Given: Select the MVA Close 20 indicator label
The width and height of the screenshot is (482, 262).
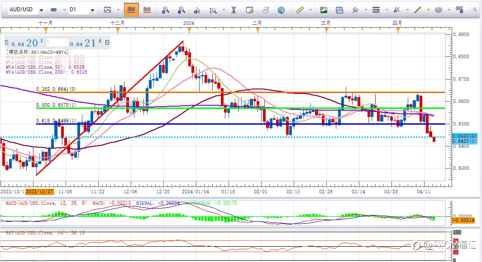Looking at the screenshot, I should [45, 62].
